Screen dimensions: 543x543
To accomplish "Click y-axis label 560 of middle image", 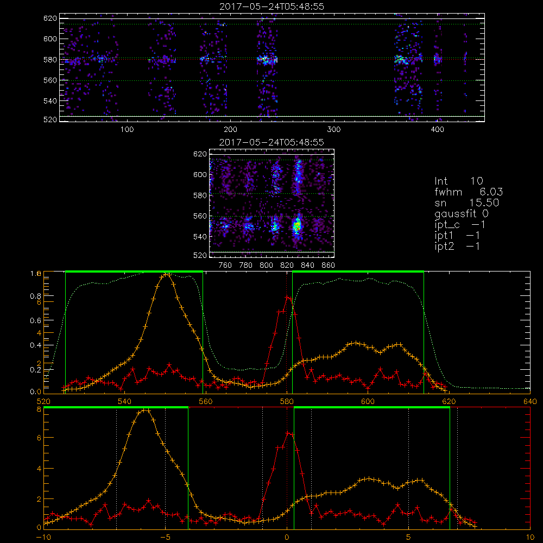I will (x=200, y=216).
